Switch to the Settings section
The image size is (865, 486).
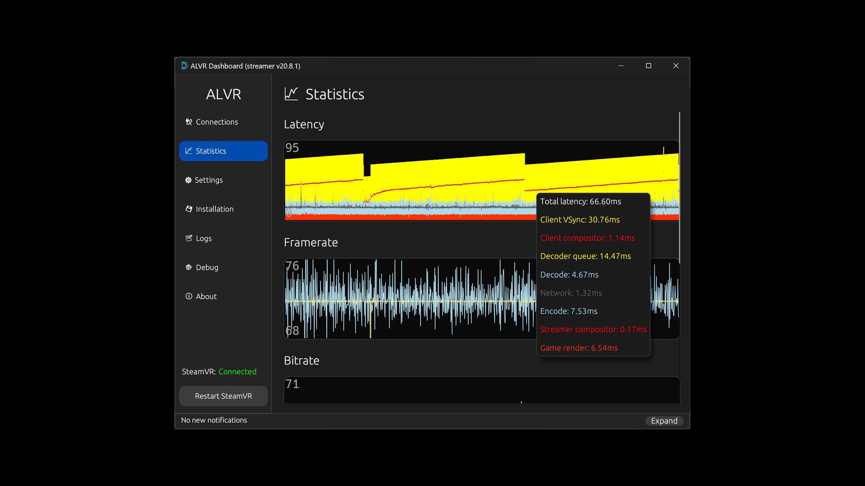(x=208, y=180)
